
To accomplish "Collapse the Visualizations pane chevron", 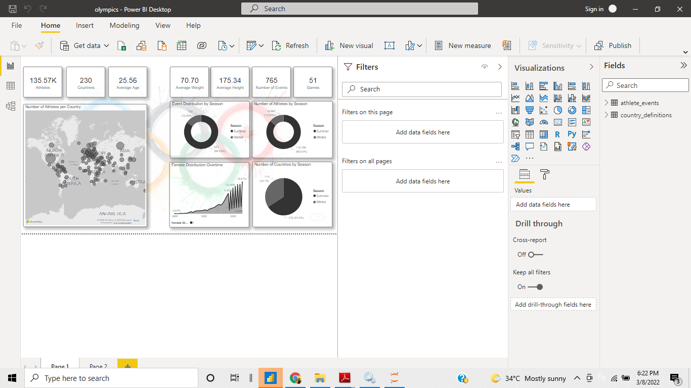I will [591, 67].
